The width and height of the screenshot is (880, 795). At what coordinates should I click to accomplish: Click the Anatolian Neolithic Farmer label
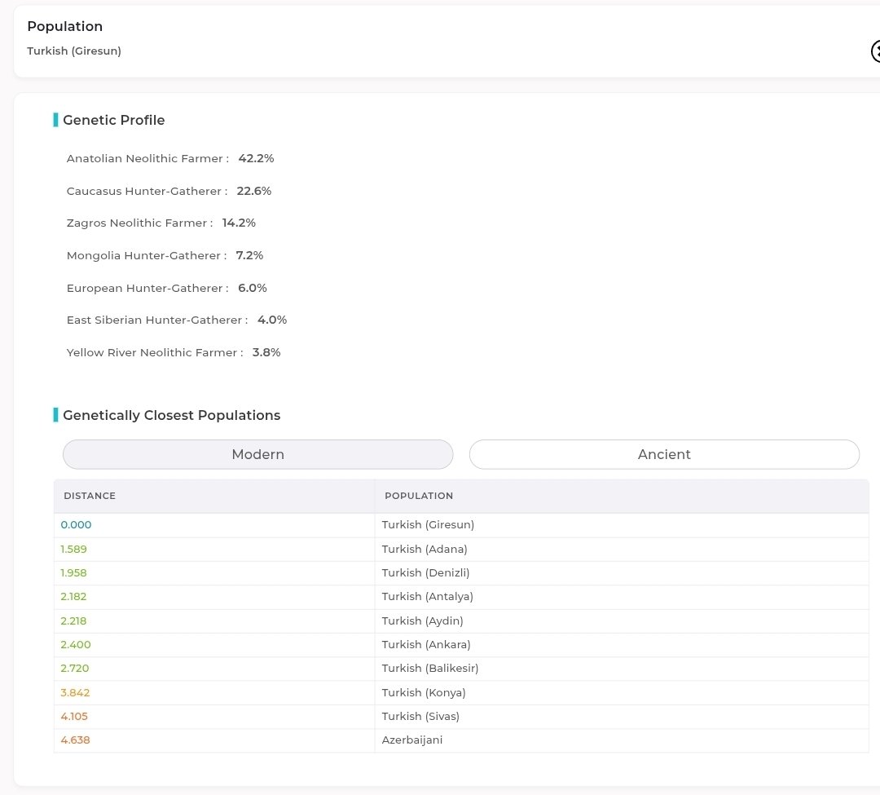(147, 159)
